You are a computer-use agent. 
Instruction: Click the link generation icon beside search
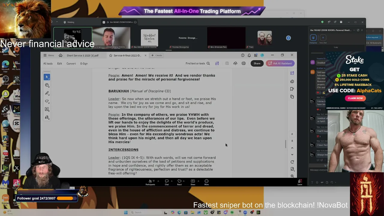pyautogui.click(x=217, y=63)
